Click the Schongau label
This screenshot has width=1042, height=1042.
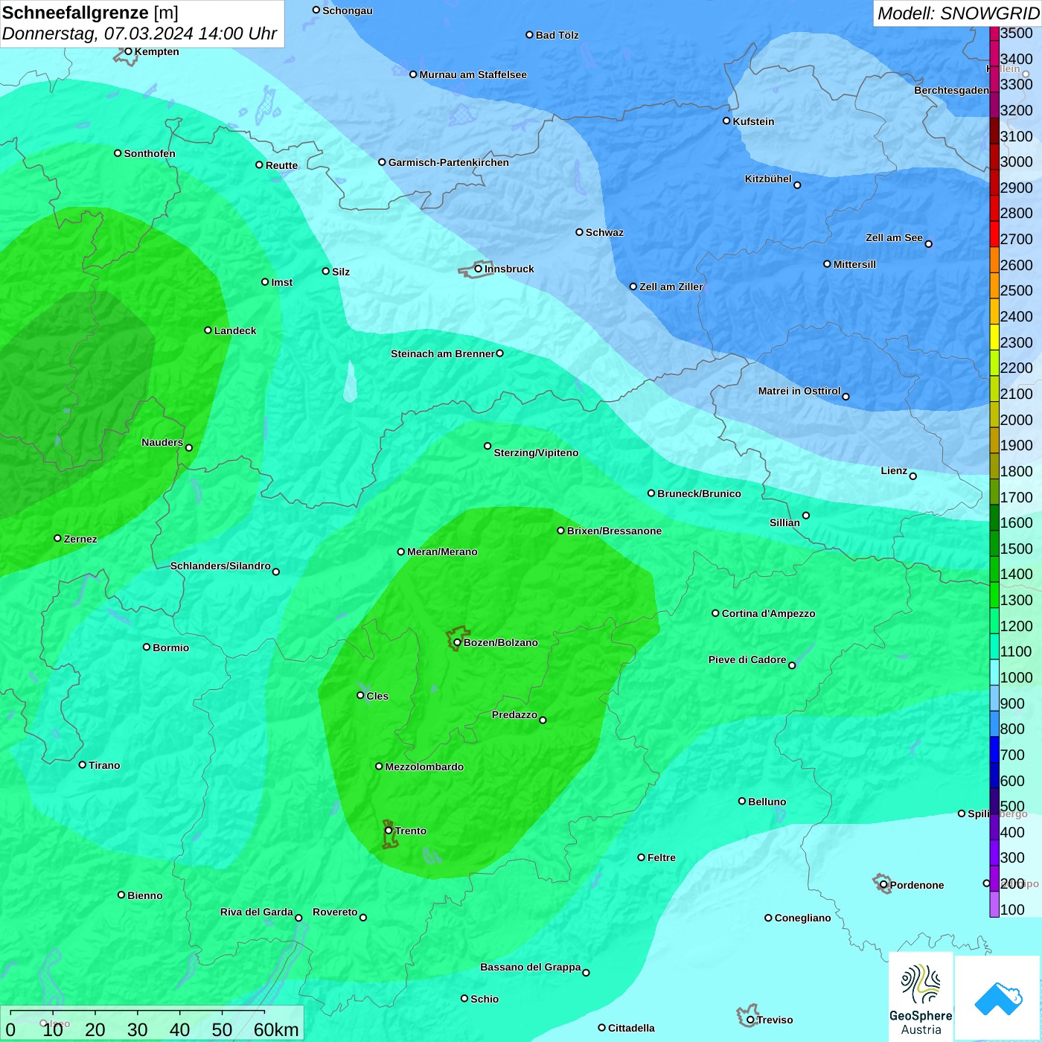[348, 10]
